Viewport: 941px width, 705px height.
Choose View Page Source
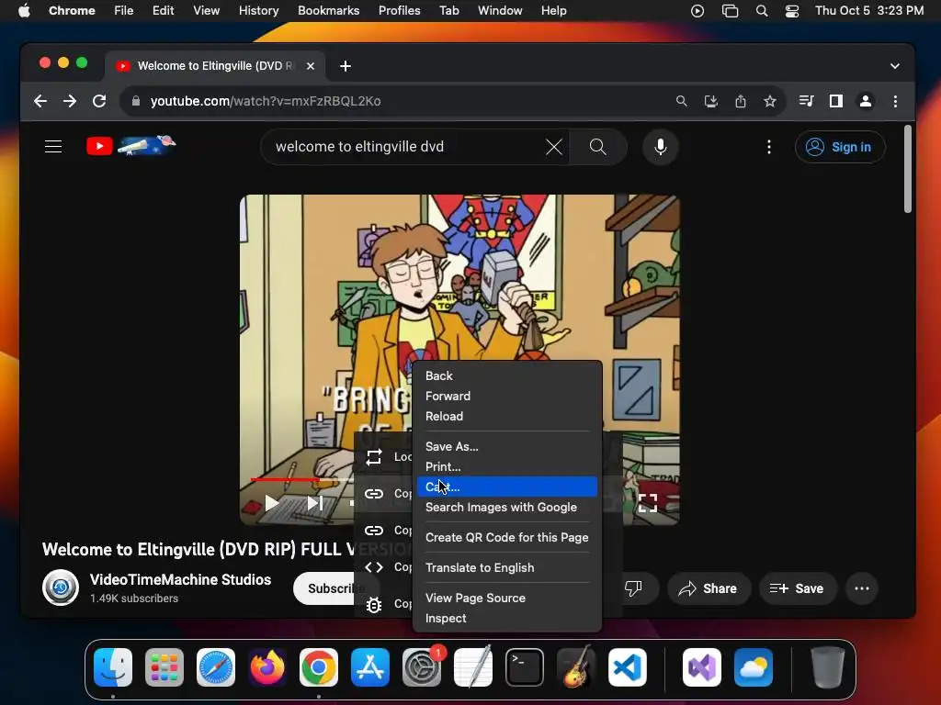506,598
